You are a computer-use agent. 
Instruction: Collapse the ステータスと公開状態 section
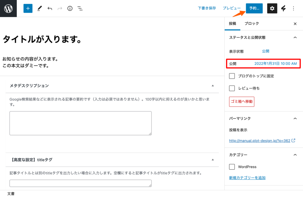[x=295, y=38]
